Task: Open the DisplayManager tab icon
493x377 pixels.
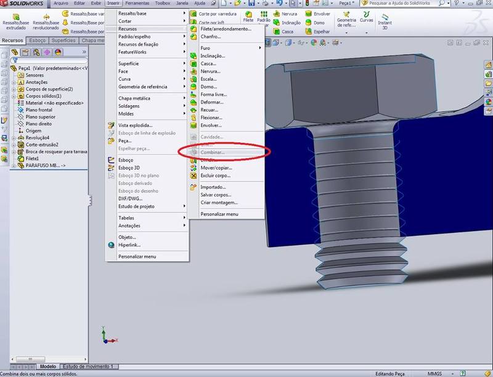Action: pos(58,52)
